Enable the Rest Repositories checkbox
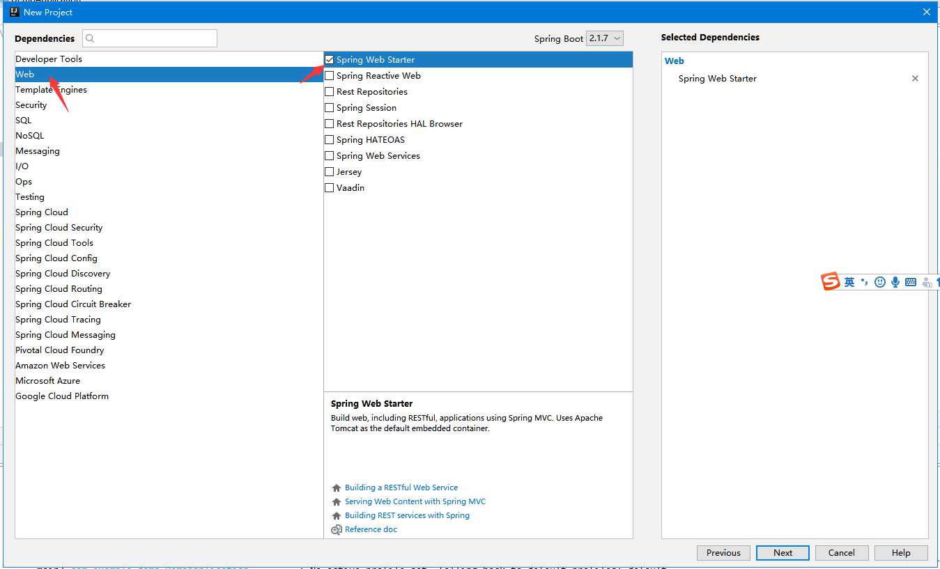This screenshot has width=940, height=569. point(330,92)
